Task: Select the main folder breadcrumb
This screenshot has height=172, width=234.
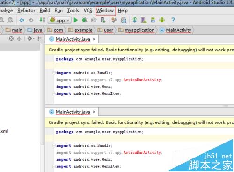Action: pyautogui.click(x=14, y=30)
